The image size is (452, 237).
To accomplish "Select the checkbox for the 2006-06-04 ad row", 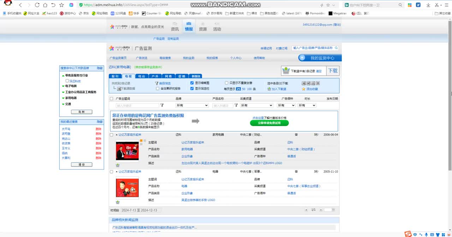I will click(112, 135).
